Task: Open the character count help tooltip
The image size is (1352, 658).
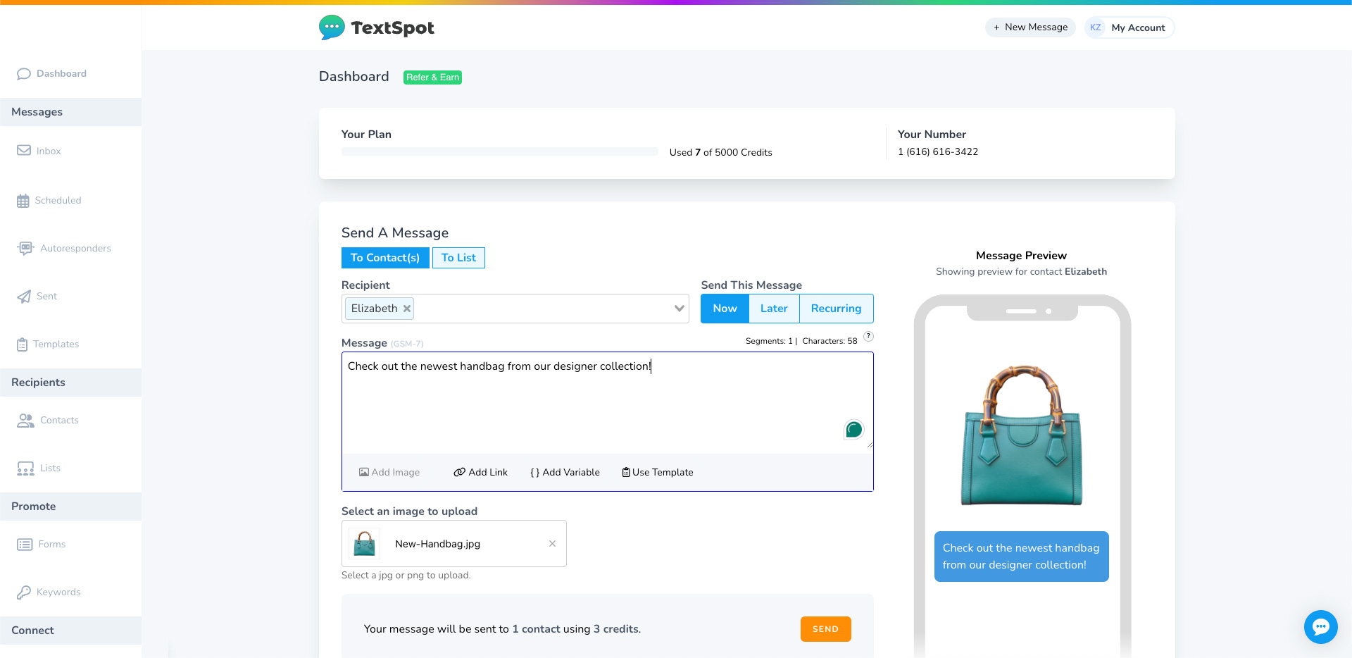Action: pos(868,336)
